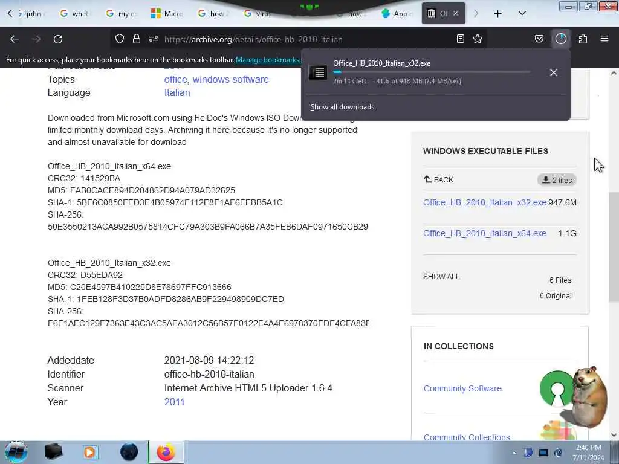Open the Italian language link
The image size is (619, 464).
coord(177,92)
